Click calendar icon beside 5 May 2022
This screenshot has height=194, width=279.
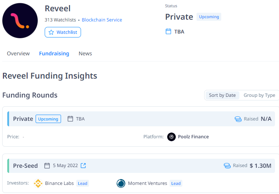[x=47, y=166]
